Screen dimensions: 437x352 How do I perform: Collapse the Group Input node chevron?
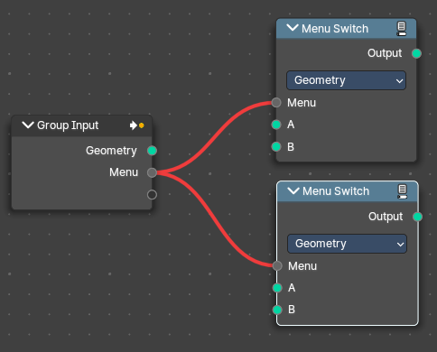pos(28,125)
